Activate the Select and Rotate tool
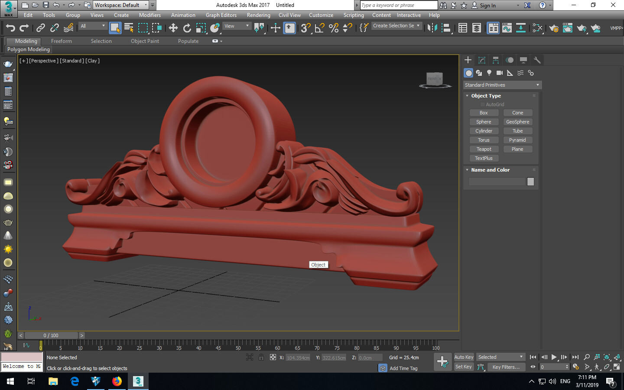 187,28
